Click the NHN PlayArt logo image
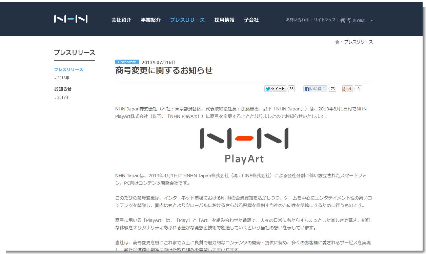This screenshot has width=426, height=254. (x=244, y=146)
